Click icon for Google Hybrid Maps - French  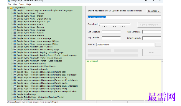15,24
